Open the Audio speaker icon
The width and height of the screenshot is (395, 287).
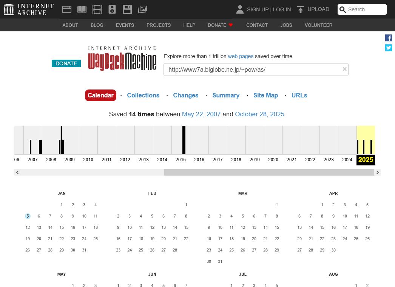(x=112, y=9)
